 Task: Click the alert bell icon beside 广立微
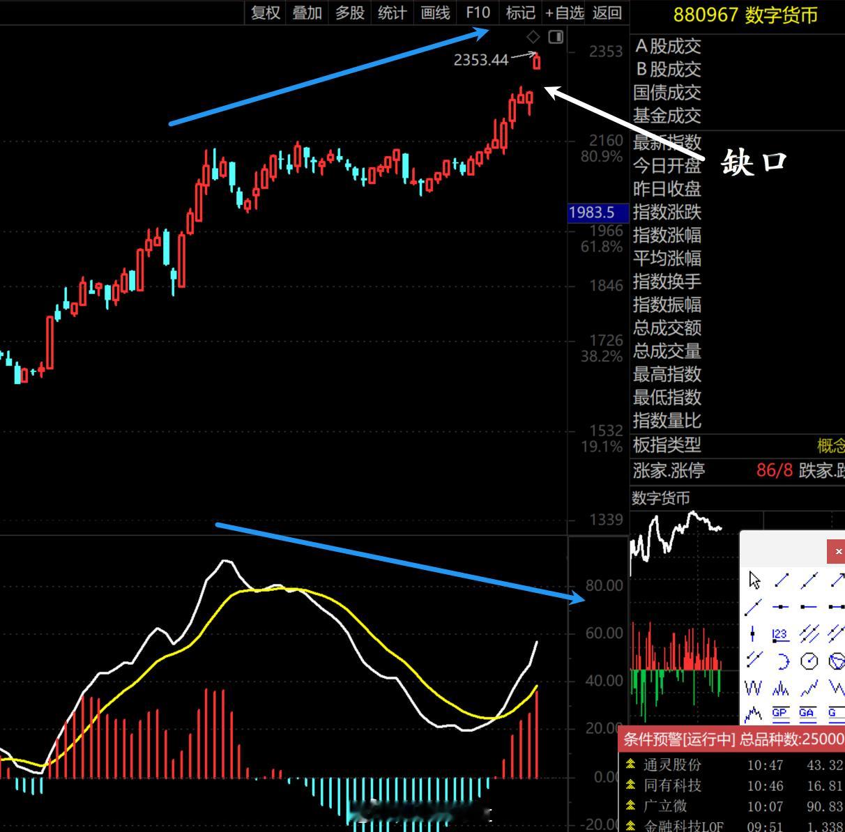[x=630, y=806]
